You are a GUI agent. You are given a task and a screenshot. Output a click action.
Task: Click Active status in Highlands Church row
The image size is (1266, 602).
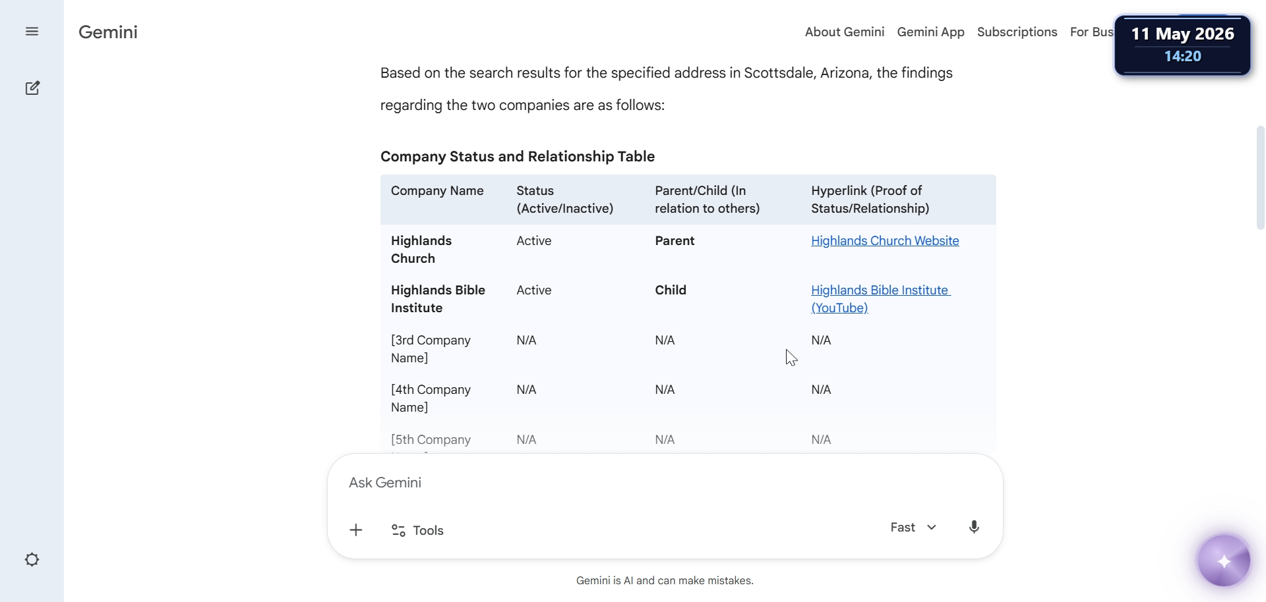coord(533,241)
